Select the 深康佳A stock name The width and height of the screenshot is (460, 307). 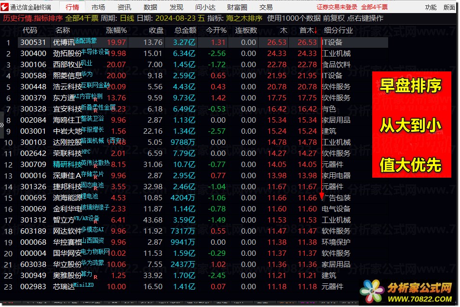coord(67,176)
